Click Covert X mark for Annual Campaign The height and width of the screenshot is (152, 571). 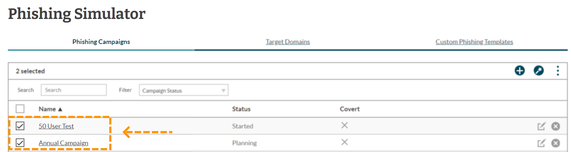(344, 142)
